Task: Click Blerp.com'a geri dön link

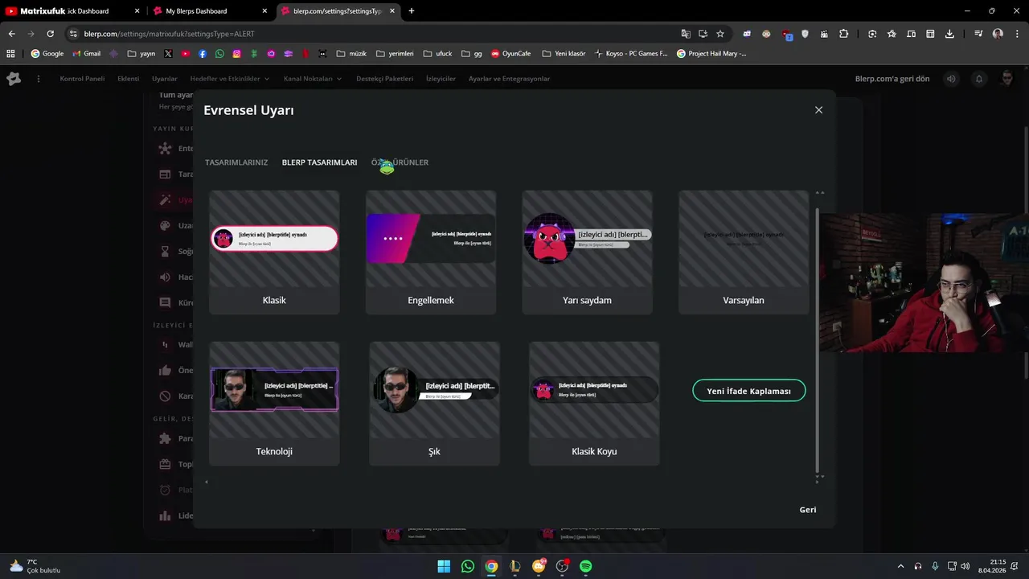Action: [892, 79]
